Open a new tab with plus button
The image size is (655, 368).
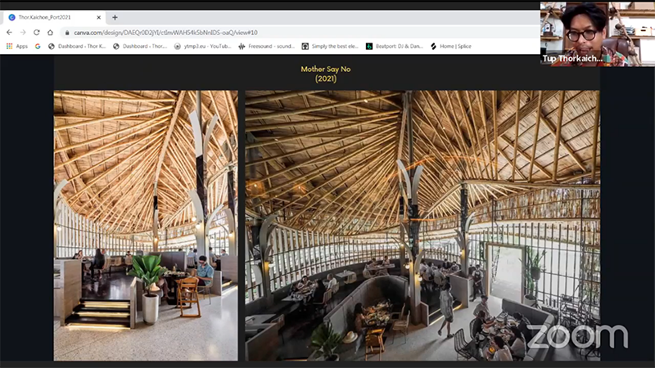pyautogui.click(x=115, y=17)
